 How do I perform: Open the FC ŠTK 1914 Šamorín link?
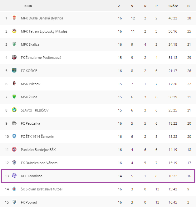[38, 137]
